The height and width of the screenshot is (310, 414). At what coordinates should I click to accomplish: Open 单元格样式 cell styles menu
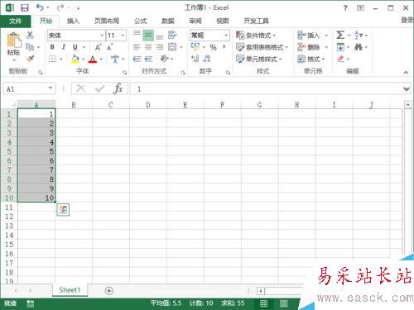click(x=259, y=59)
